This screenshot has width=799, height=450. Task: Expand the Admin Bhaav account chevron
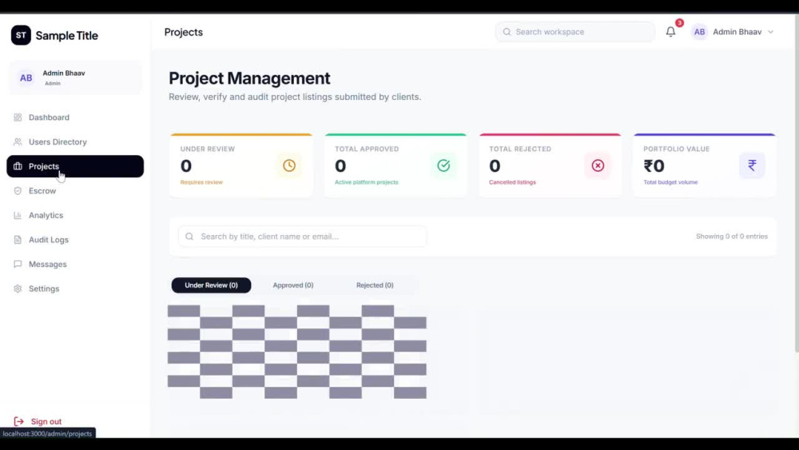(x=770, y=32)
